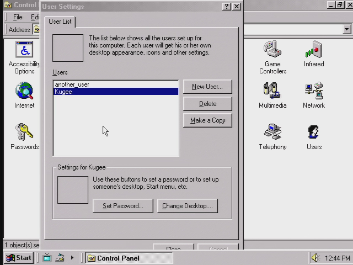Click the Start button
The width and height of the screenshot is (353, 265).
[19, 258]
